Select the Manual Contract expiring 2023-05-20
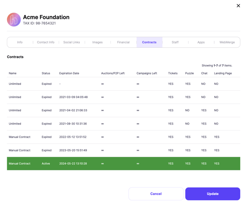248x205 pixels. (124, 150)
